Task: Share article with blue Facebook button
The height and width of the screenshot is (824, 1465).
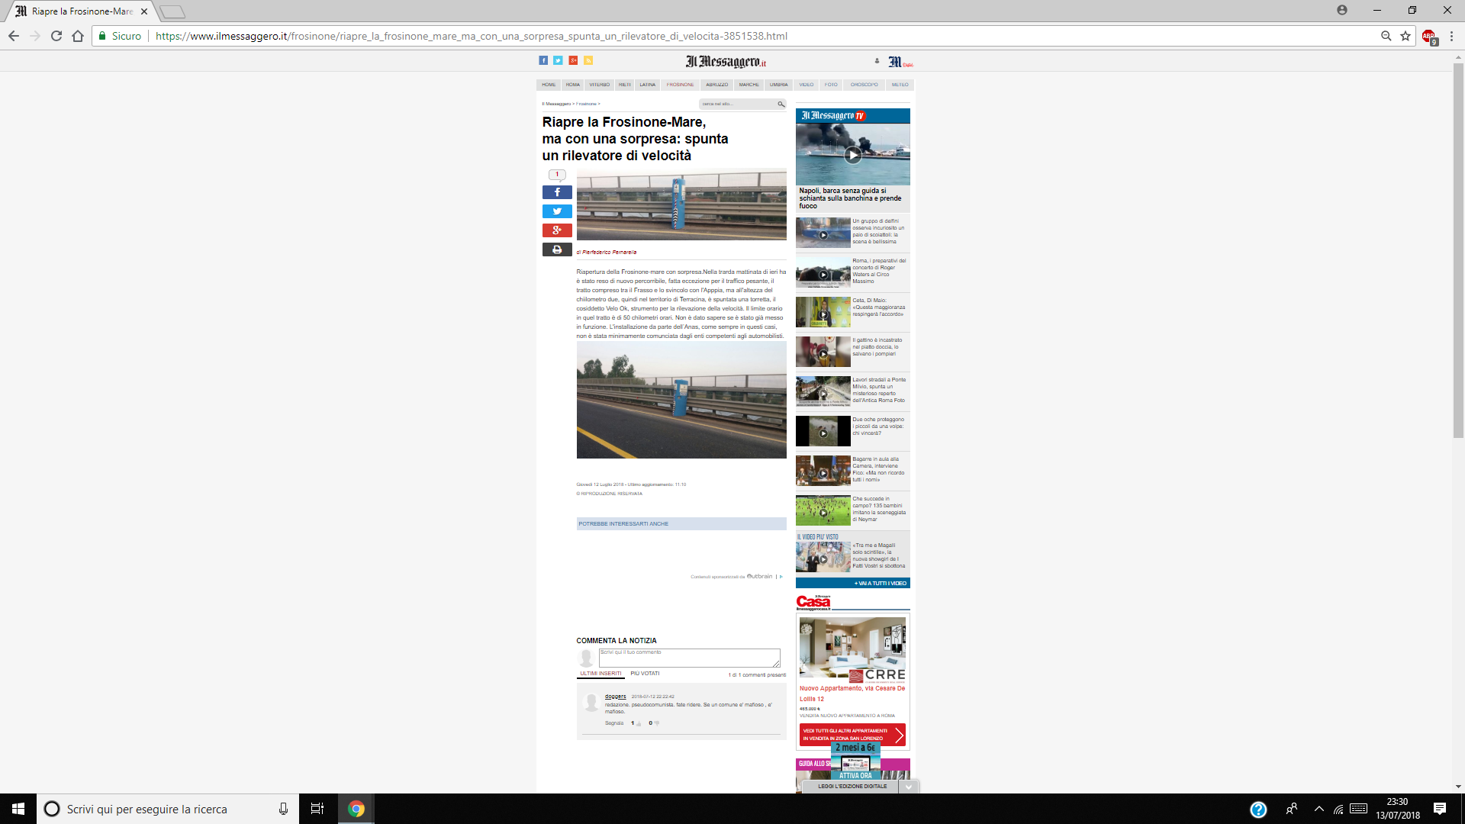Action: 557,192
